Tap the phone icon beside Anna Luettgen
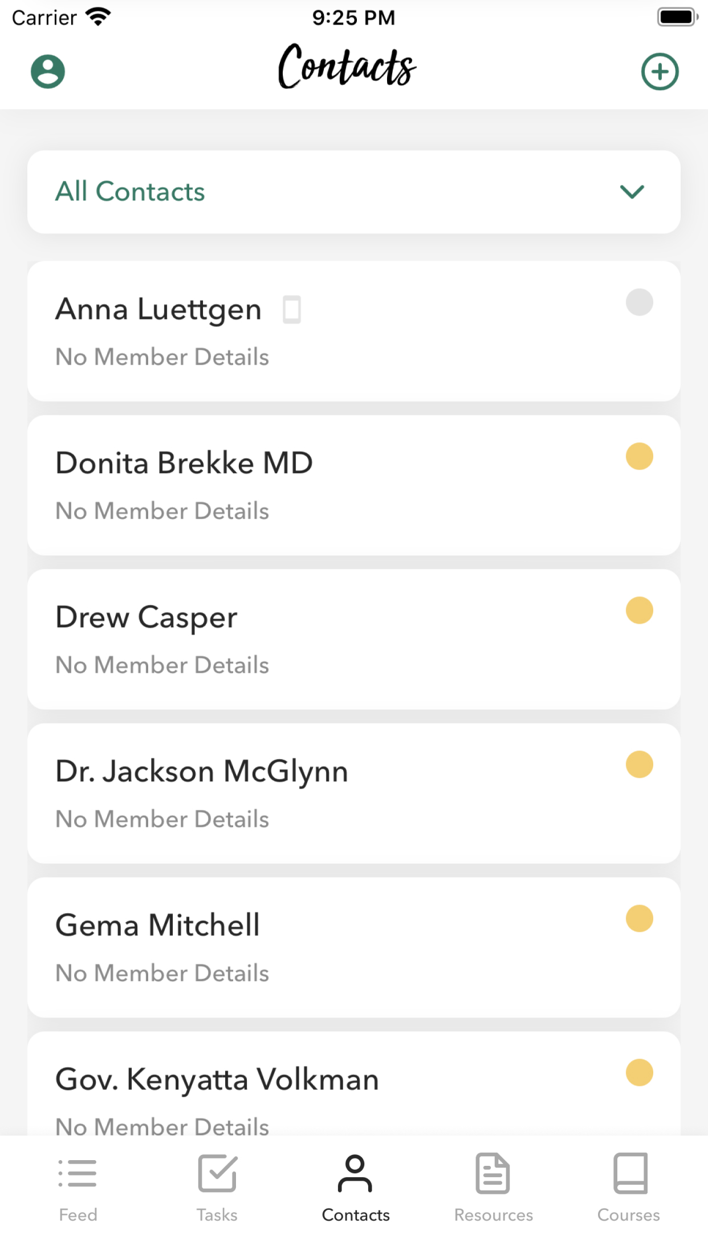Screen dimensions: 708x1260 pyautogui.click(x=292, y=309)
